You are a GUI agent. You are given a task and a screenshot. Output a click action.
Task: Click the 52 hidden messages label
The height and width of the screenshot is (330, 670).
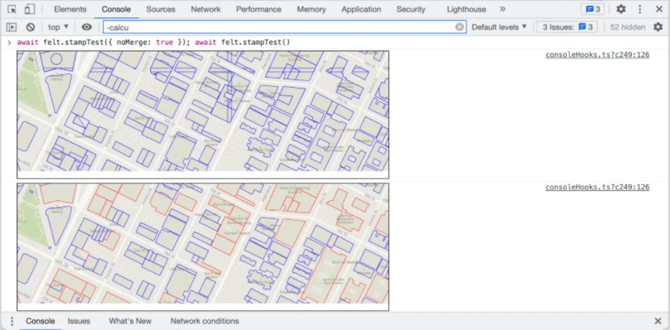(627, 27)
